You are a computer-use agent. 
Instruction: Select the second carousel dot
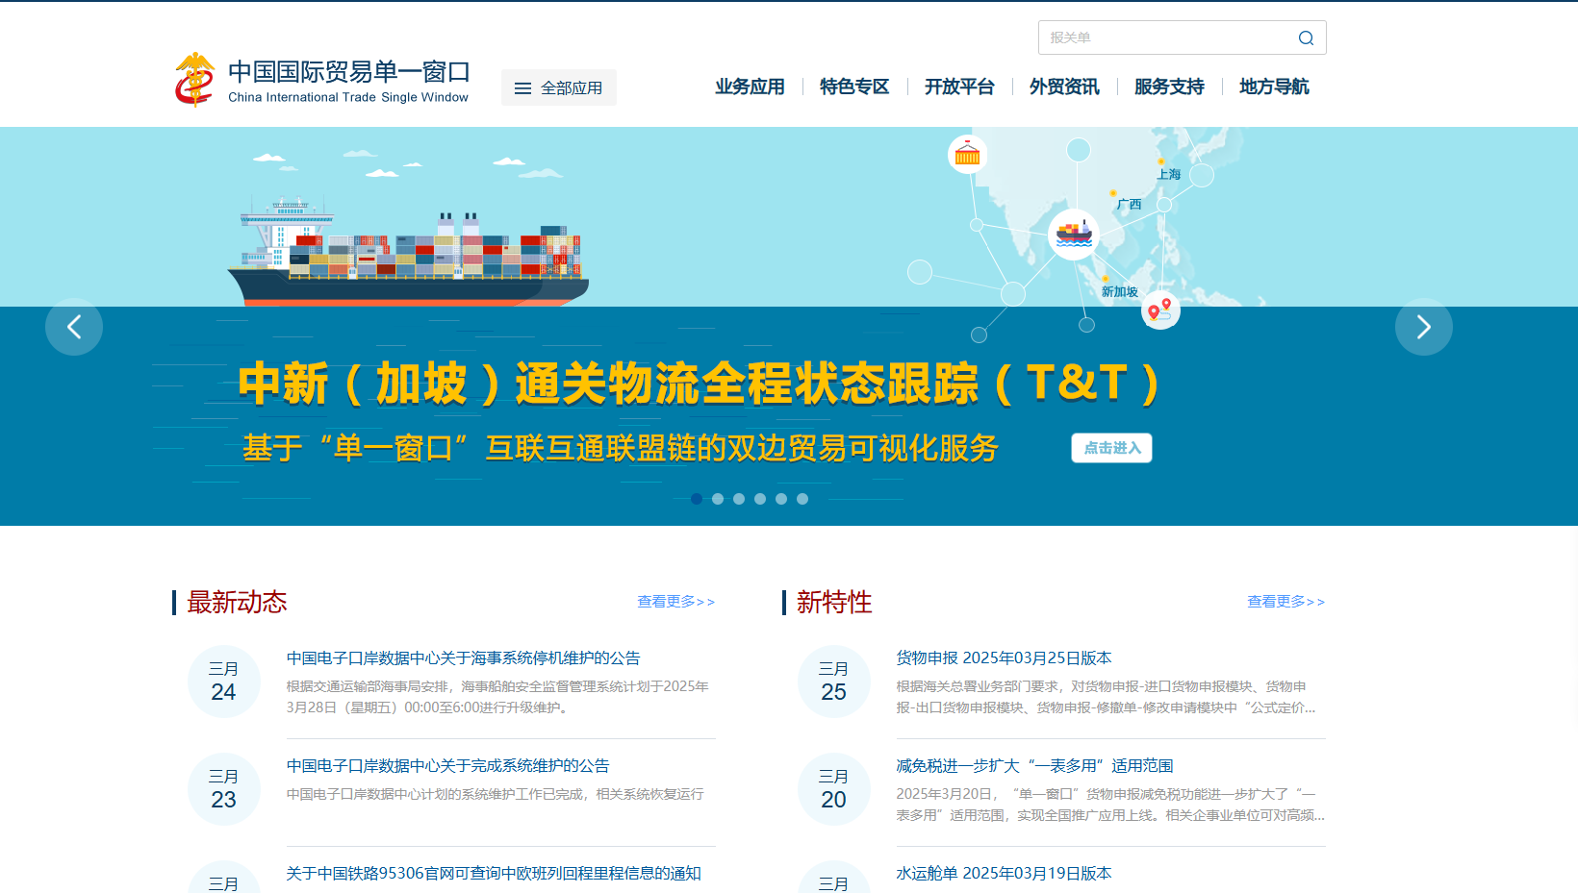718,499
